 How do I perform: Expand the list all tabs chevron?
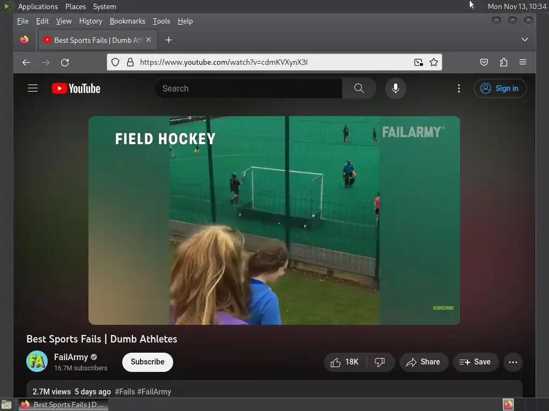pos(524,40)
